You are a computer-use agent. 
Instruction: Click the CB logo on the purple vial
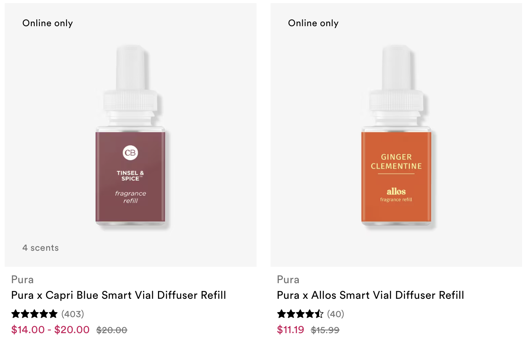click(x=130, y=153)
